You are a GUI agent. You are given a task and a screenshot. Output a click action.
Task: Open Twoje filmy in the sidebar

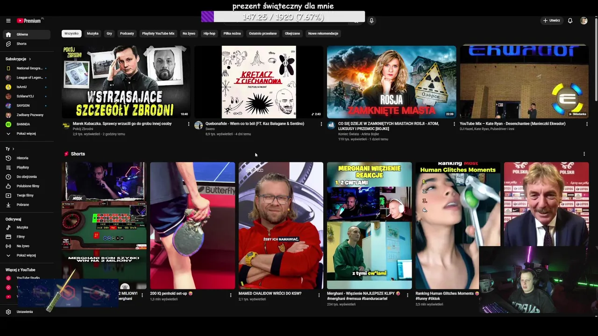pos(27,196)
